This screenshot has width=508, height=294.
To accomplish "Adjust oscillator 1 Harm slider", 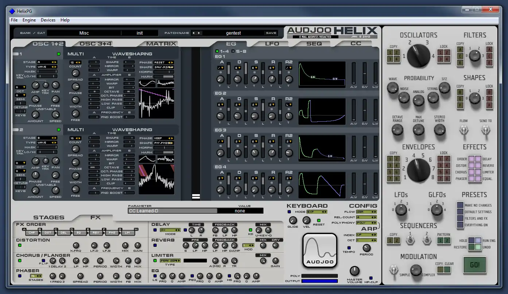I will click(164, 77).
